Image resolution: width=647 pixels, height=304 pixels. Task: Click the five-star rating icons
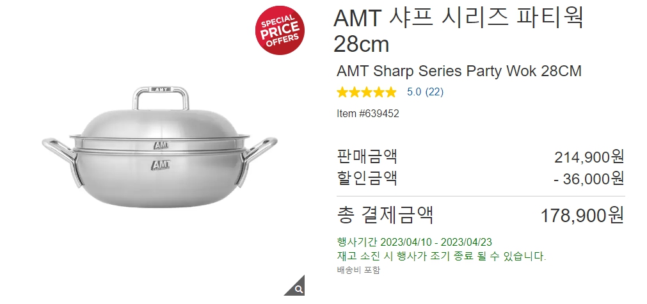[367, 92]
